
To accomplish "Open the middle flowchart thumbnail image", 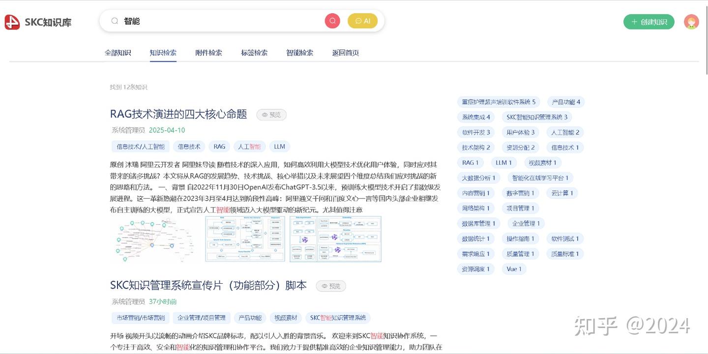I will coord(245,239).
